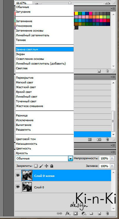Open the fx layer style icon
The height and width of the screenshot is (219, 119).
pyautogui.click(x=68, y=213)
